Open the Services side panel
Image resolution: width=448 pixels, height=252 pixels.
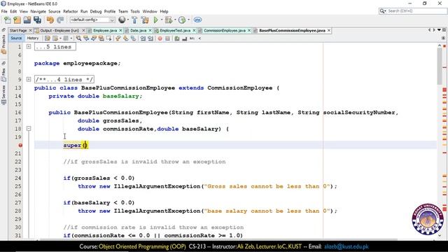coord(3,95)
